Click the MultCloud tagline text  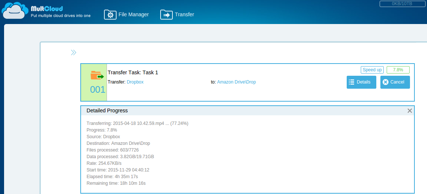pos(60,16)
